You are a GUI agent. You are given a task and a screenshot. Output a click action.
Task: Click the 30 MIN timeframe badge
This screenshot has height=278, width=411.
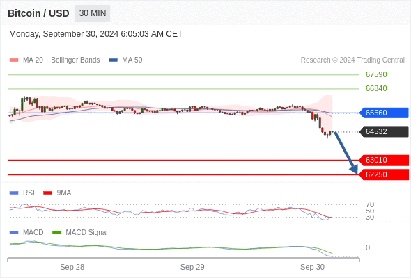[93, 13]
